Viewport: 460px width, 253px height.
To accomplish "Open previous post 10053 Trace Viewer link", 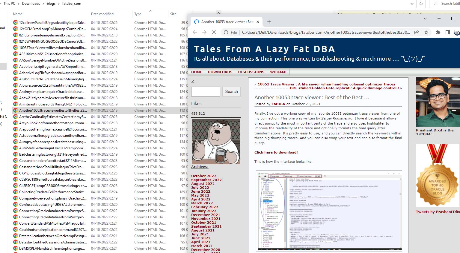I will pyautogui.click(x=326, y=84).
